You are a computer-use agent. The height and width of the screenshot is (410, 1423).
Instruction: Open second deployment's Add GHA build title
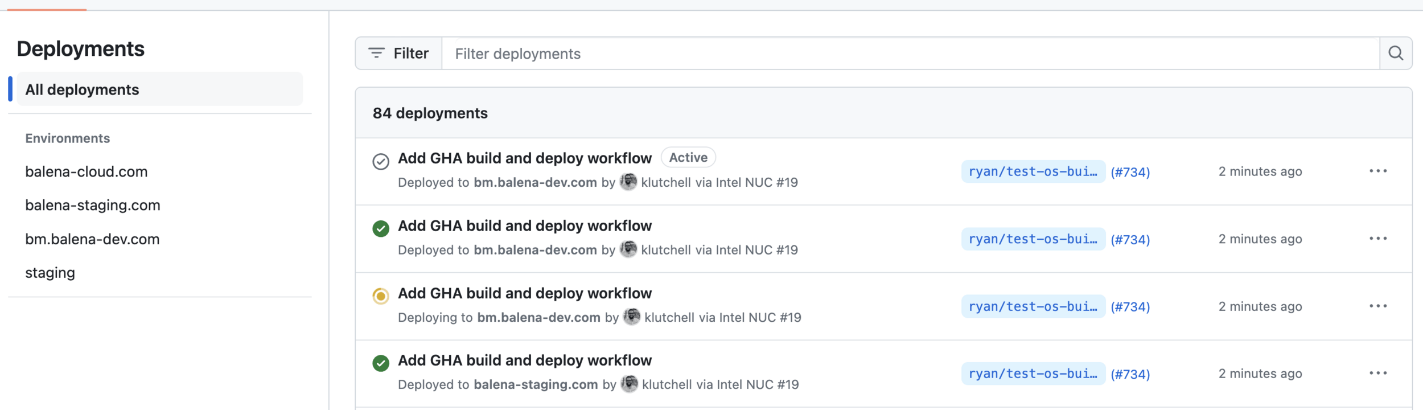[525, 226]
